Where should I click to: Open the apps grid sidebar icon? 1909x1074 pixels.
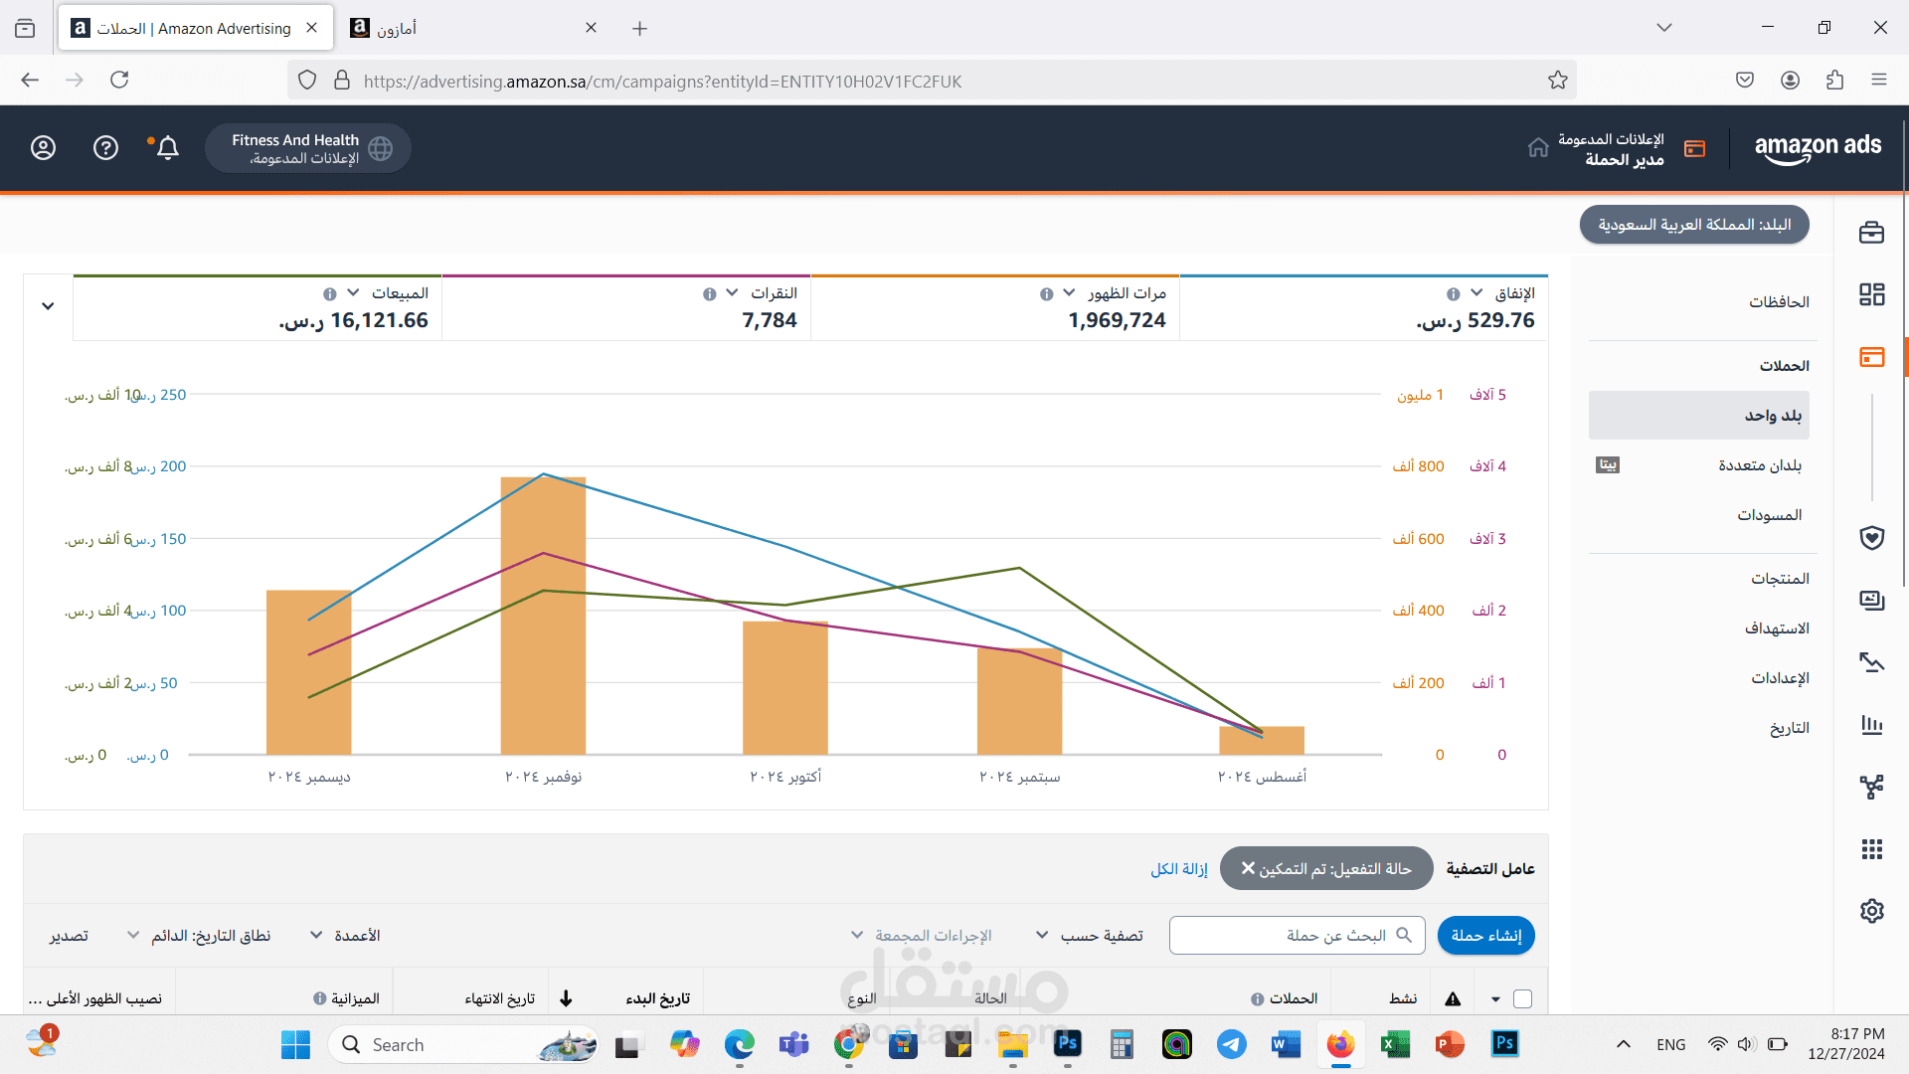(x=1871, y=849)
